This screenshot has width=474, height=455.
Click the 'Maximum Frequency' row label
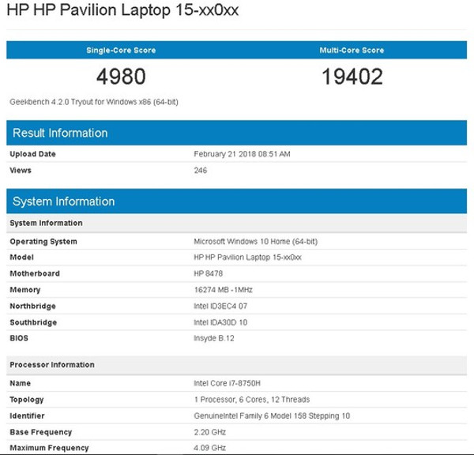(x=49, y=448)
